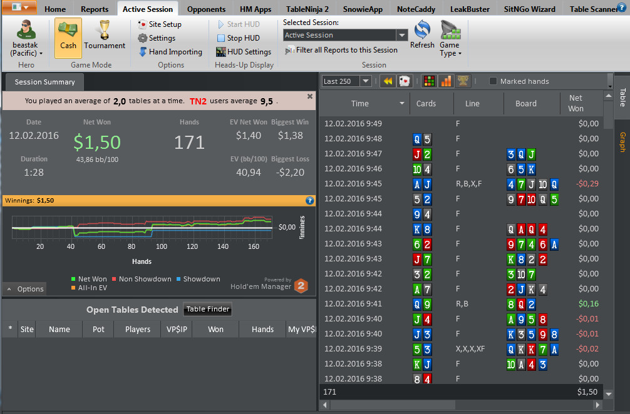The height and width of the screenshot is (414, 630).
Task: Filter all reports to this session
Action: point(341,50)
